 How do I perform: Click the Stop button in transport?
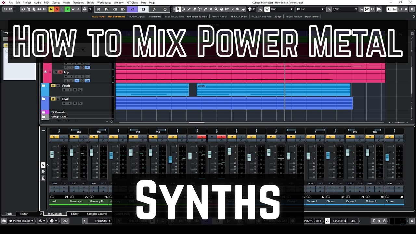tap(143, 9)
